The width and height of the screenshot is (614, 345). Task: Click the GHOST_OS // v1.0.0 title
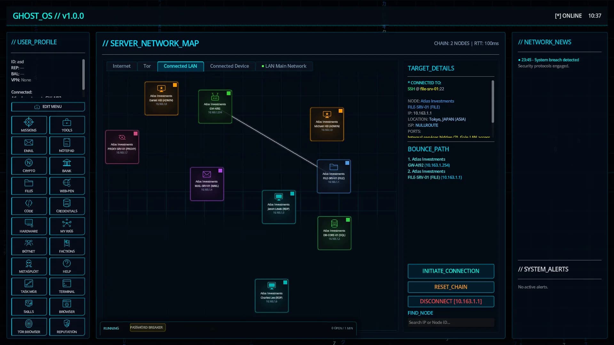pyautogui.click(x=48, y=16)
